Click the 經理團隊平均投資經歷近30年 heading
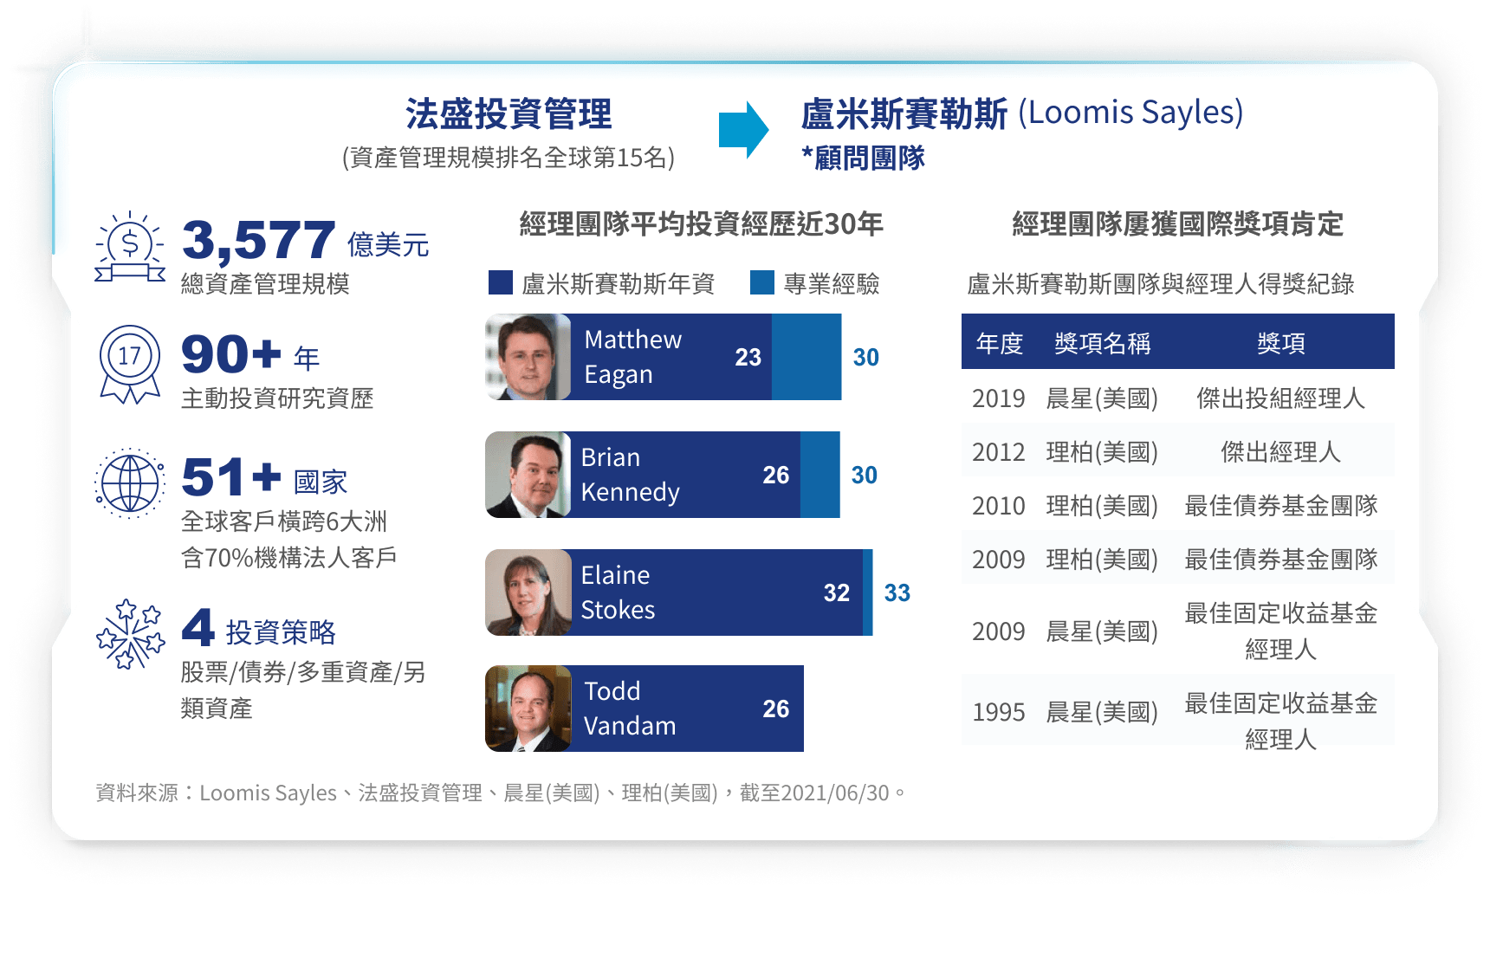 [x=701, y=223]
